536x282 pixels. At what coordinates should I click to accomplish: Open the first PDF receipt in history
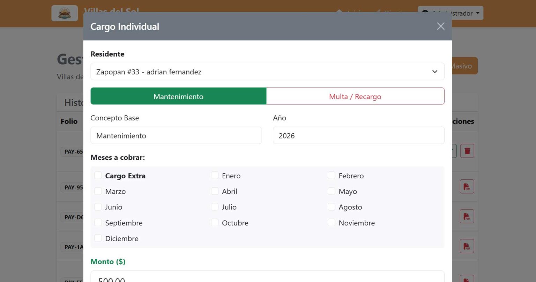[467, 186]
